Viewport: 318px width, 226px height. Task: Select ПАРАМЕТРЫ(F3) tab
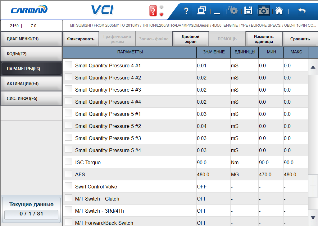[x=31, y=69]
